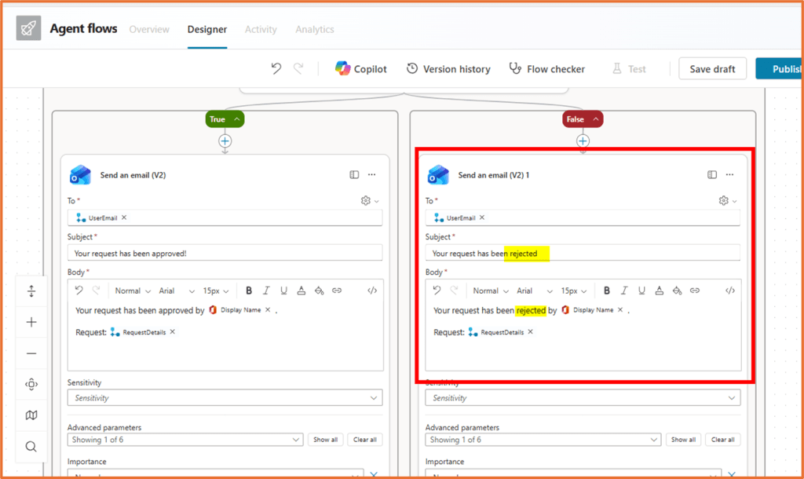Open the Sensitivity dropdown of Send an email (V2)
The height and width of the screenshot is (479, 804).
(x=225, y=397)
